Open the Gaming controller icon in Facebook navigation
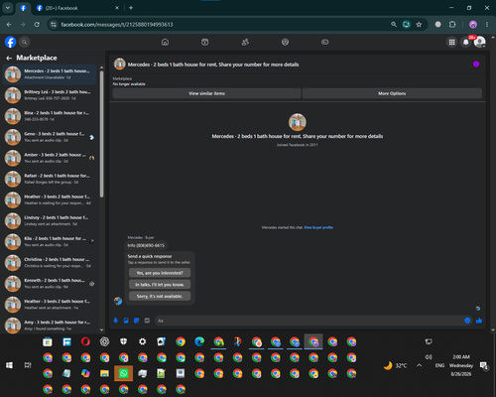The width and height of the screenshot is (496, 397). point(325,42)
